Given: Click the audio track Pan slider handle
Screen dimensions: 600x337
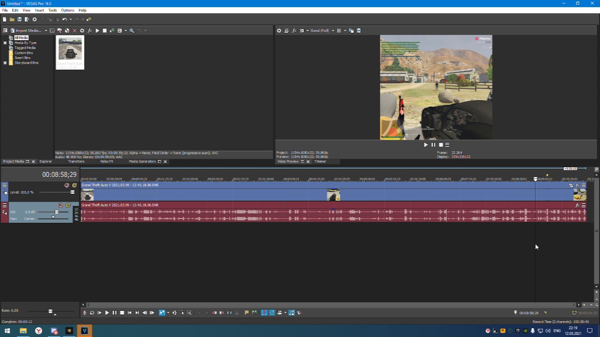Looking at the screenshot, I should coord(53,217).
